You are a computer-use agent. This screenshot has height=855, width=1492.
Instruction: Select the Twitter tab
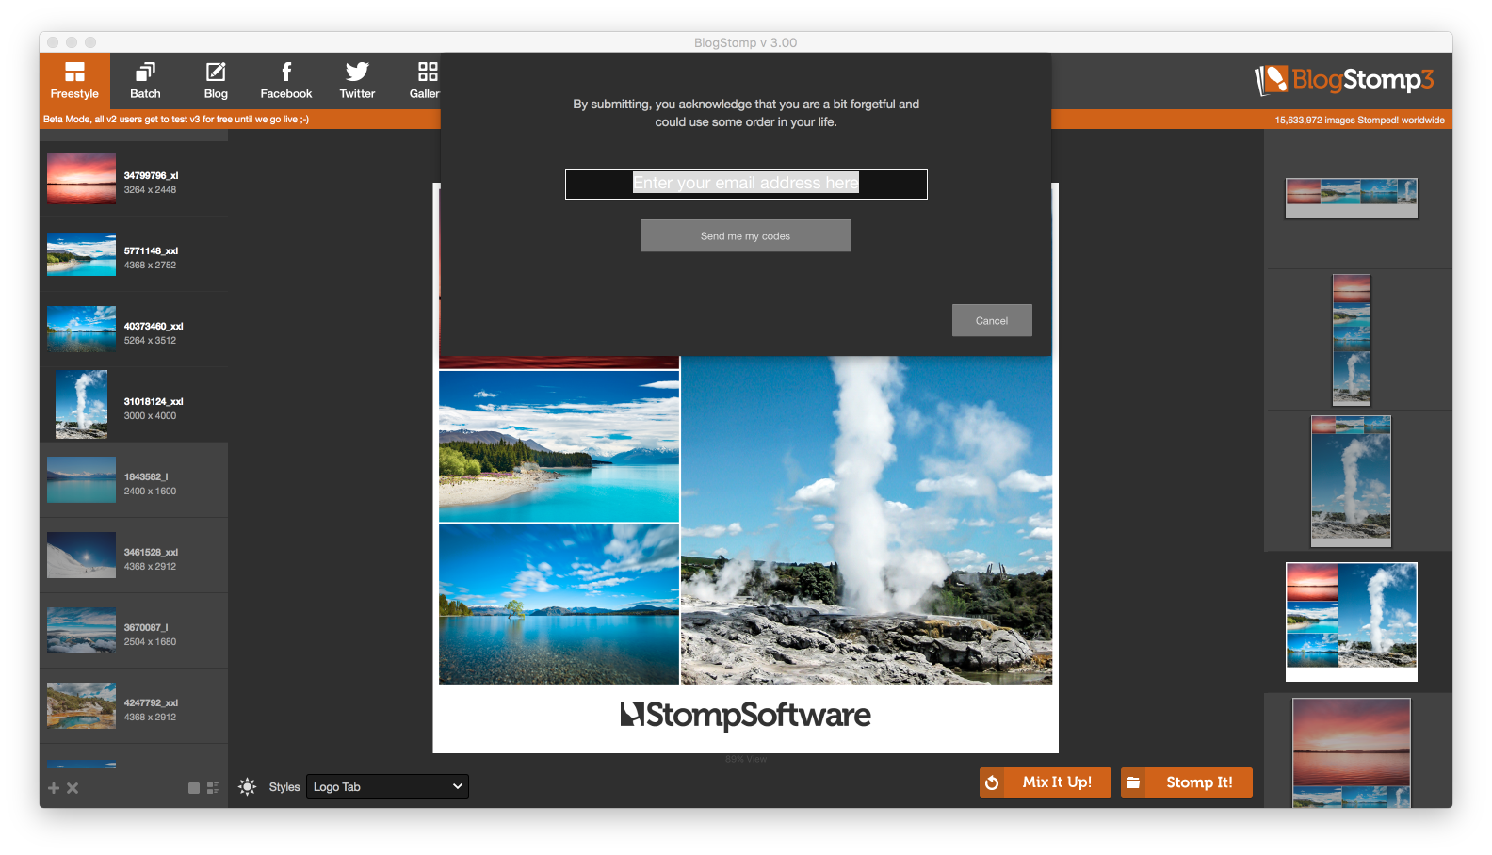[x=357, y=81]
